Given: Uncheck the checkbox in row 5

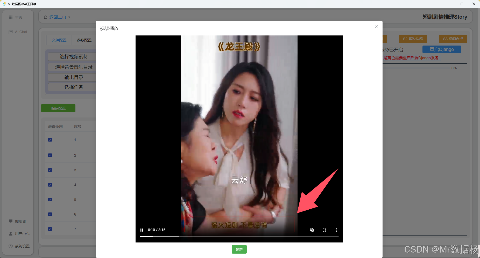Looking at the screenshot, I should [x=50, y=200].
